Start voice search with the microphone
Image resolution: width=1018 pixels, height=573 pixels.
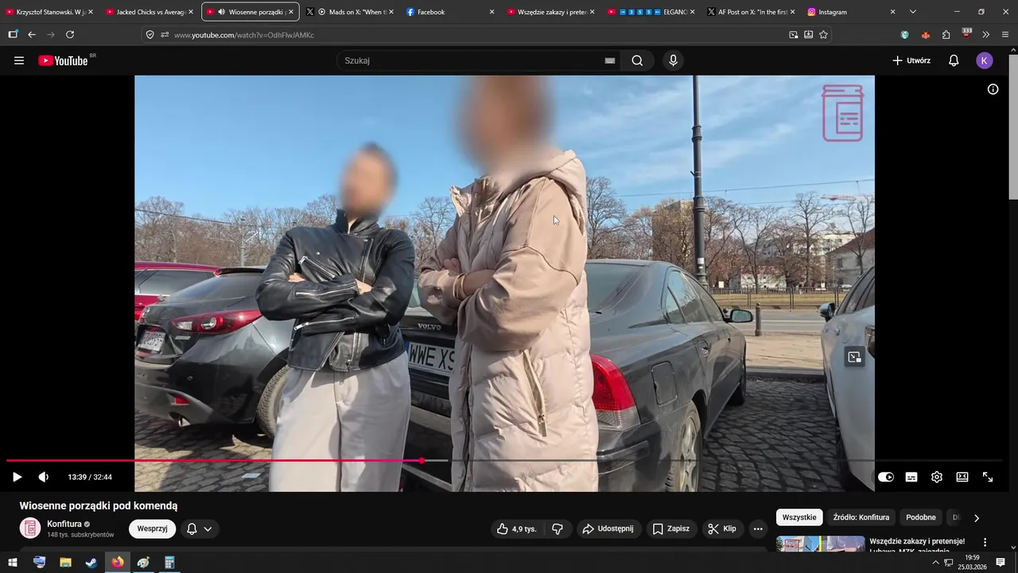(674, 60)
